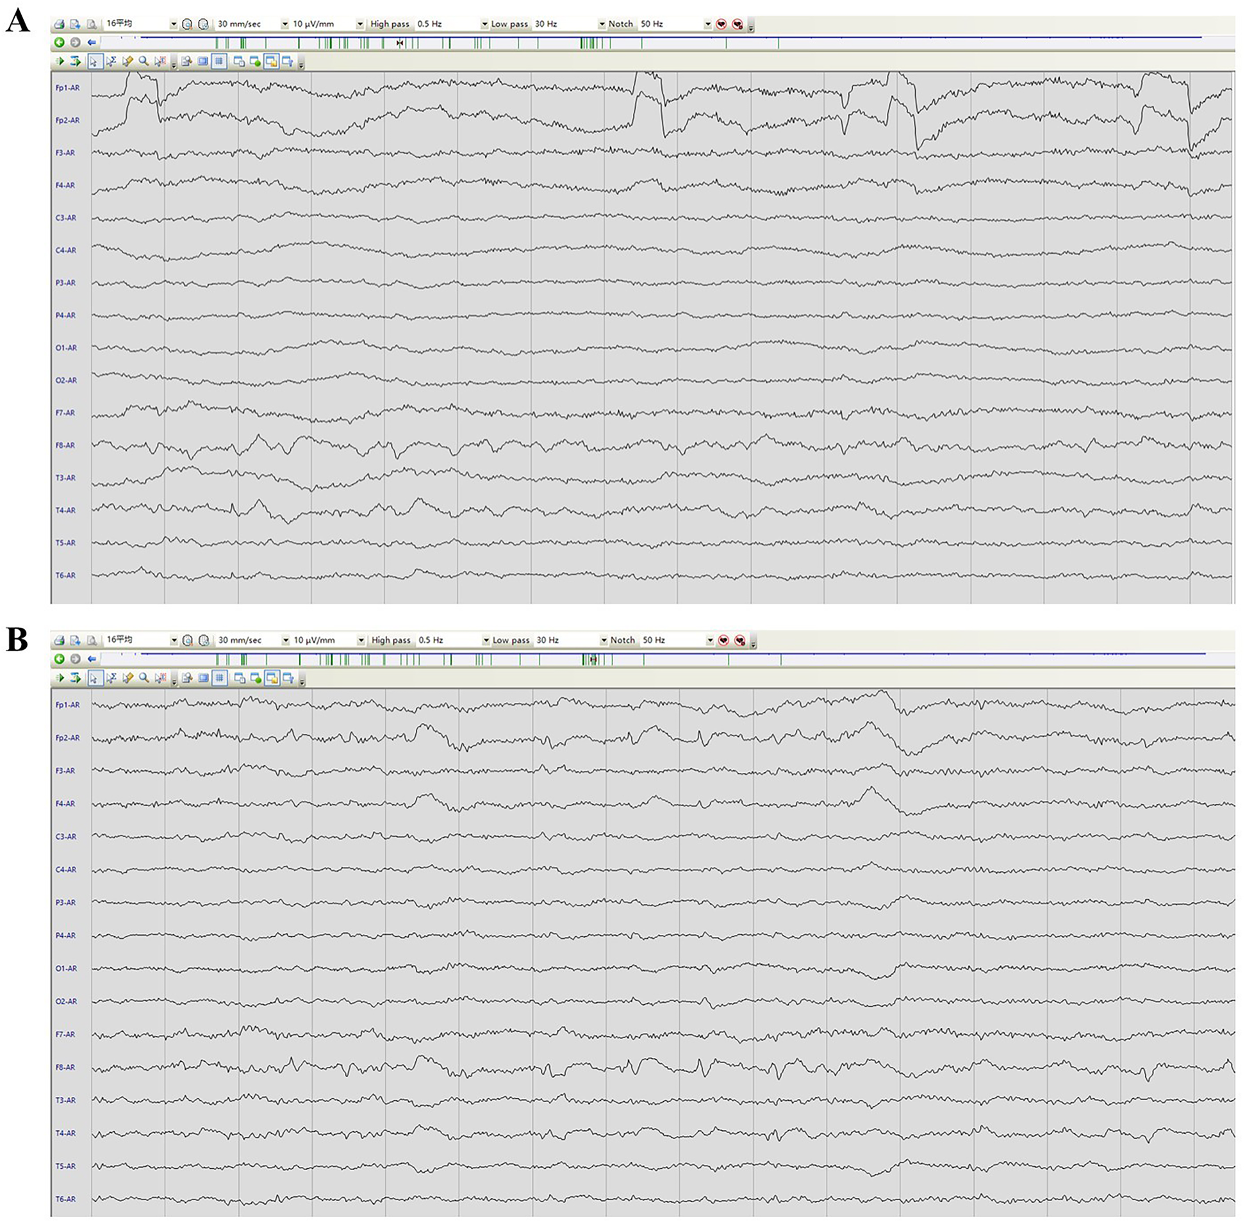Select the pencil annotation tool in panel A

coord(127,62)
